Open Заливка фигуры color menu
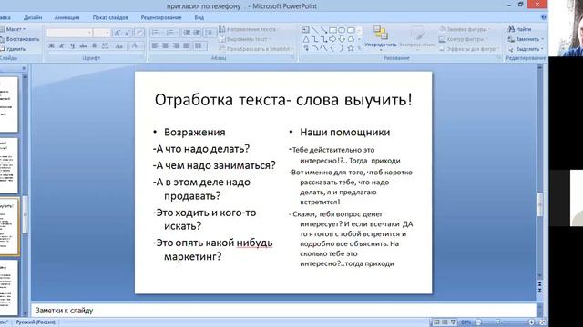The height and width of the screenshot is (327, 583). coord(465,29)
